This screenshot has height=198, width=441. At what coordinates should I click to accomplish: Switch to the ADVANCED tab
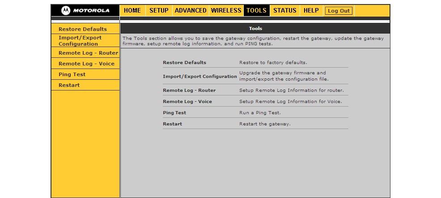coord(191,11)
